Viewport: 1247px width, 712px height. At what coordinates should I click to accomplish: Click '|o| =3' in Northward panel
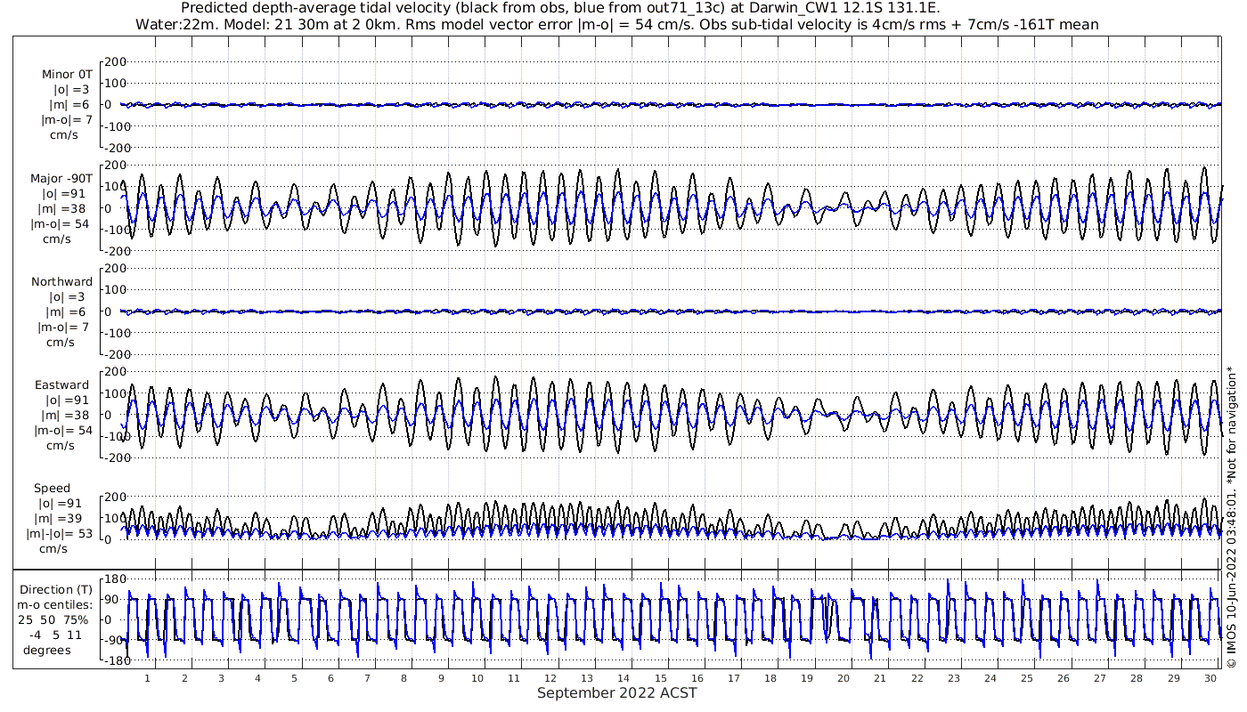(x=69, y=296)
